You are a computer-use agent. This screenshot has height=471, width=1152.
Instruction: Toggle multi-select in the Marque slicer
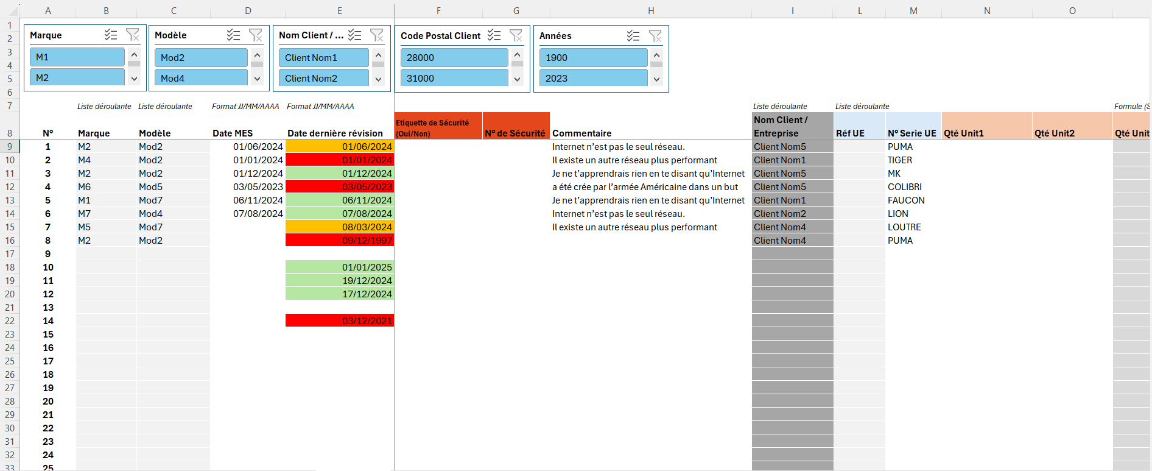(x=110, y=35)
